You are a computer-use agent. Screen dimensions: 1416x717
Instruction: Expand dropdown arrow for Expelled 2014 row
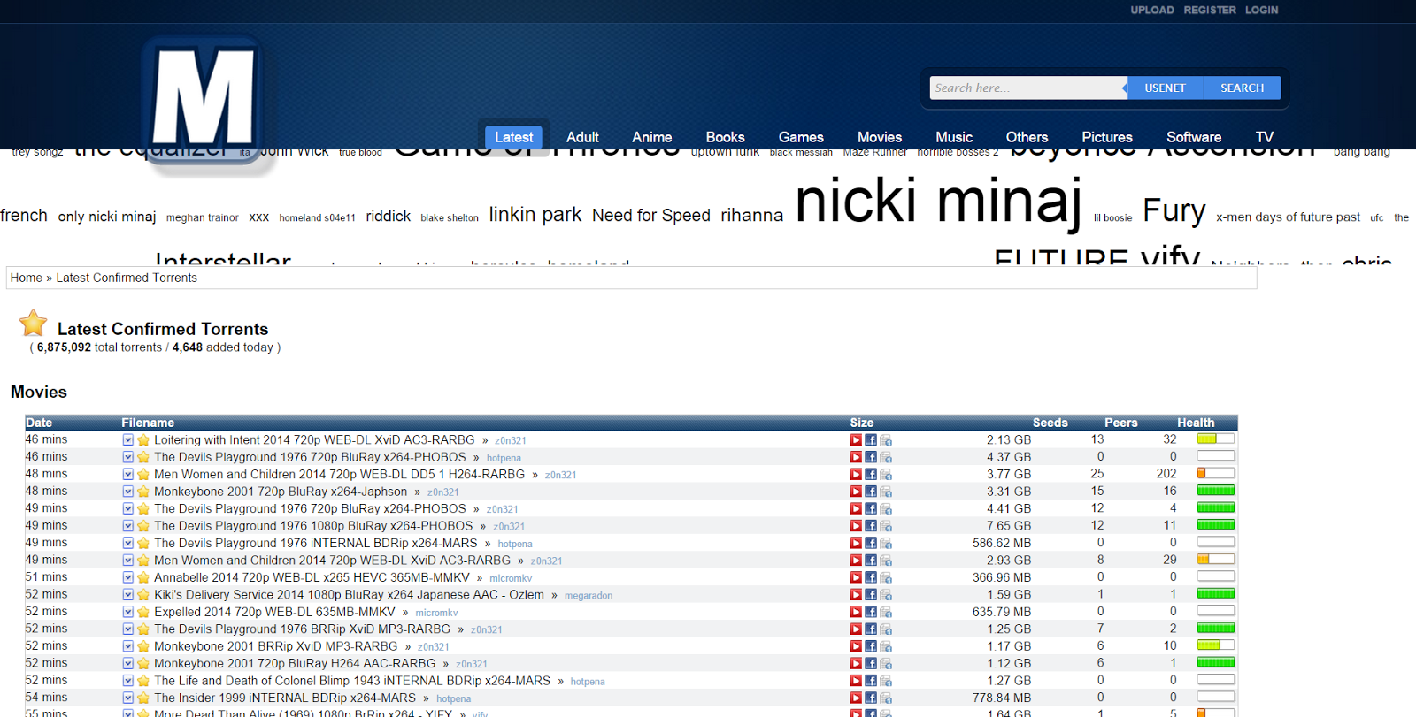point(128,612)
